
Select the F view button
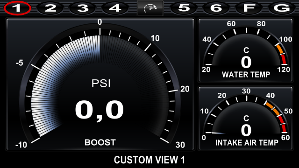pos(249,8)
